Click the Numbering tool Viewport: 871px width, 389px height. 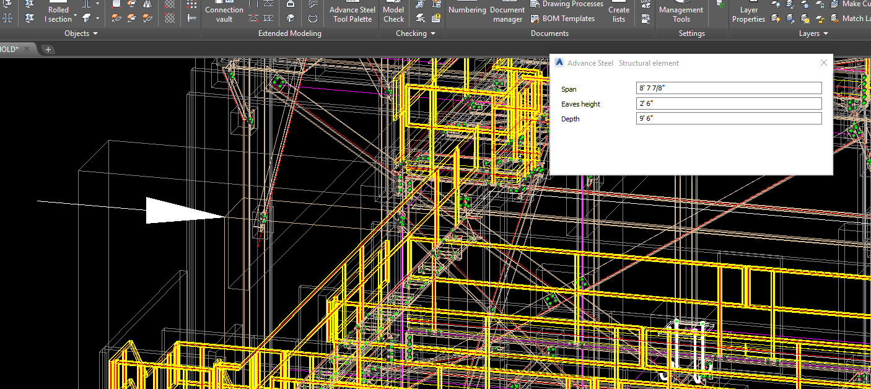pyautogui.click(x=467, y=10)
